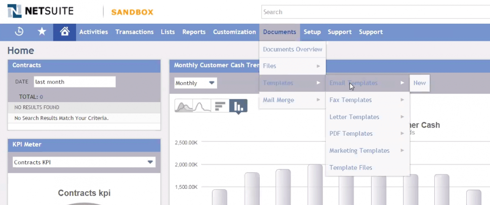Select Templates in the Documents menu
Screen dimensions: 490x205
[x=293, y=83]
